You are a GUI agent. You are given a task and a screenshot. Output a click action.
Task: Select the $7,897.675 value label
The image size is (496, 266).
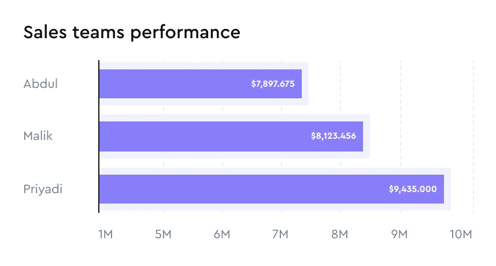click(x=273, y=84)
